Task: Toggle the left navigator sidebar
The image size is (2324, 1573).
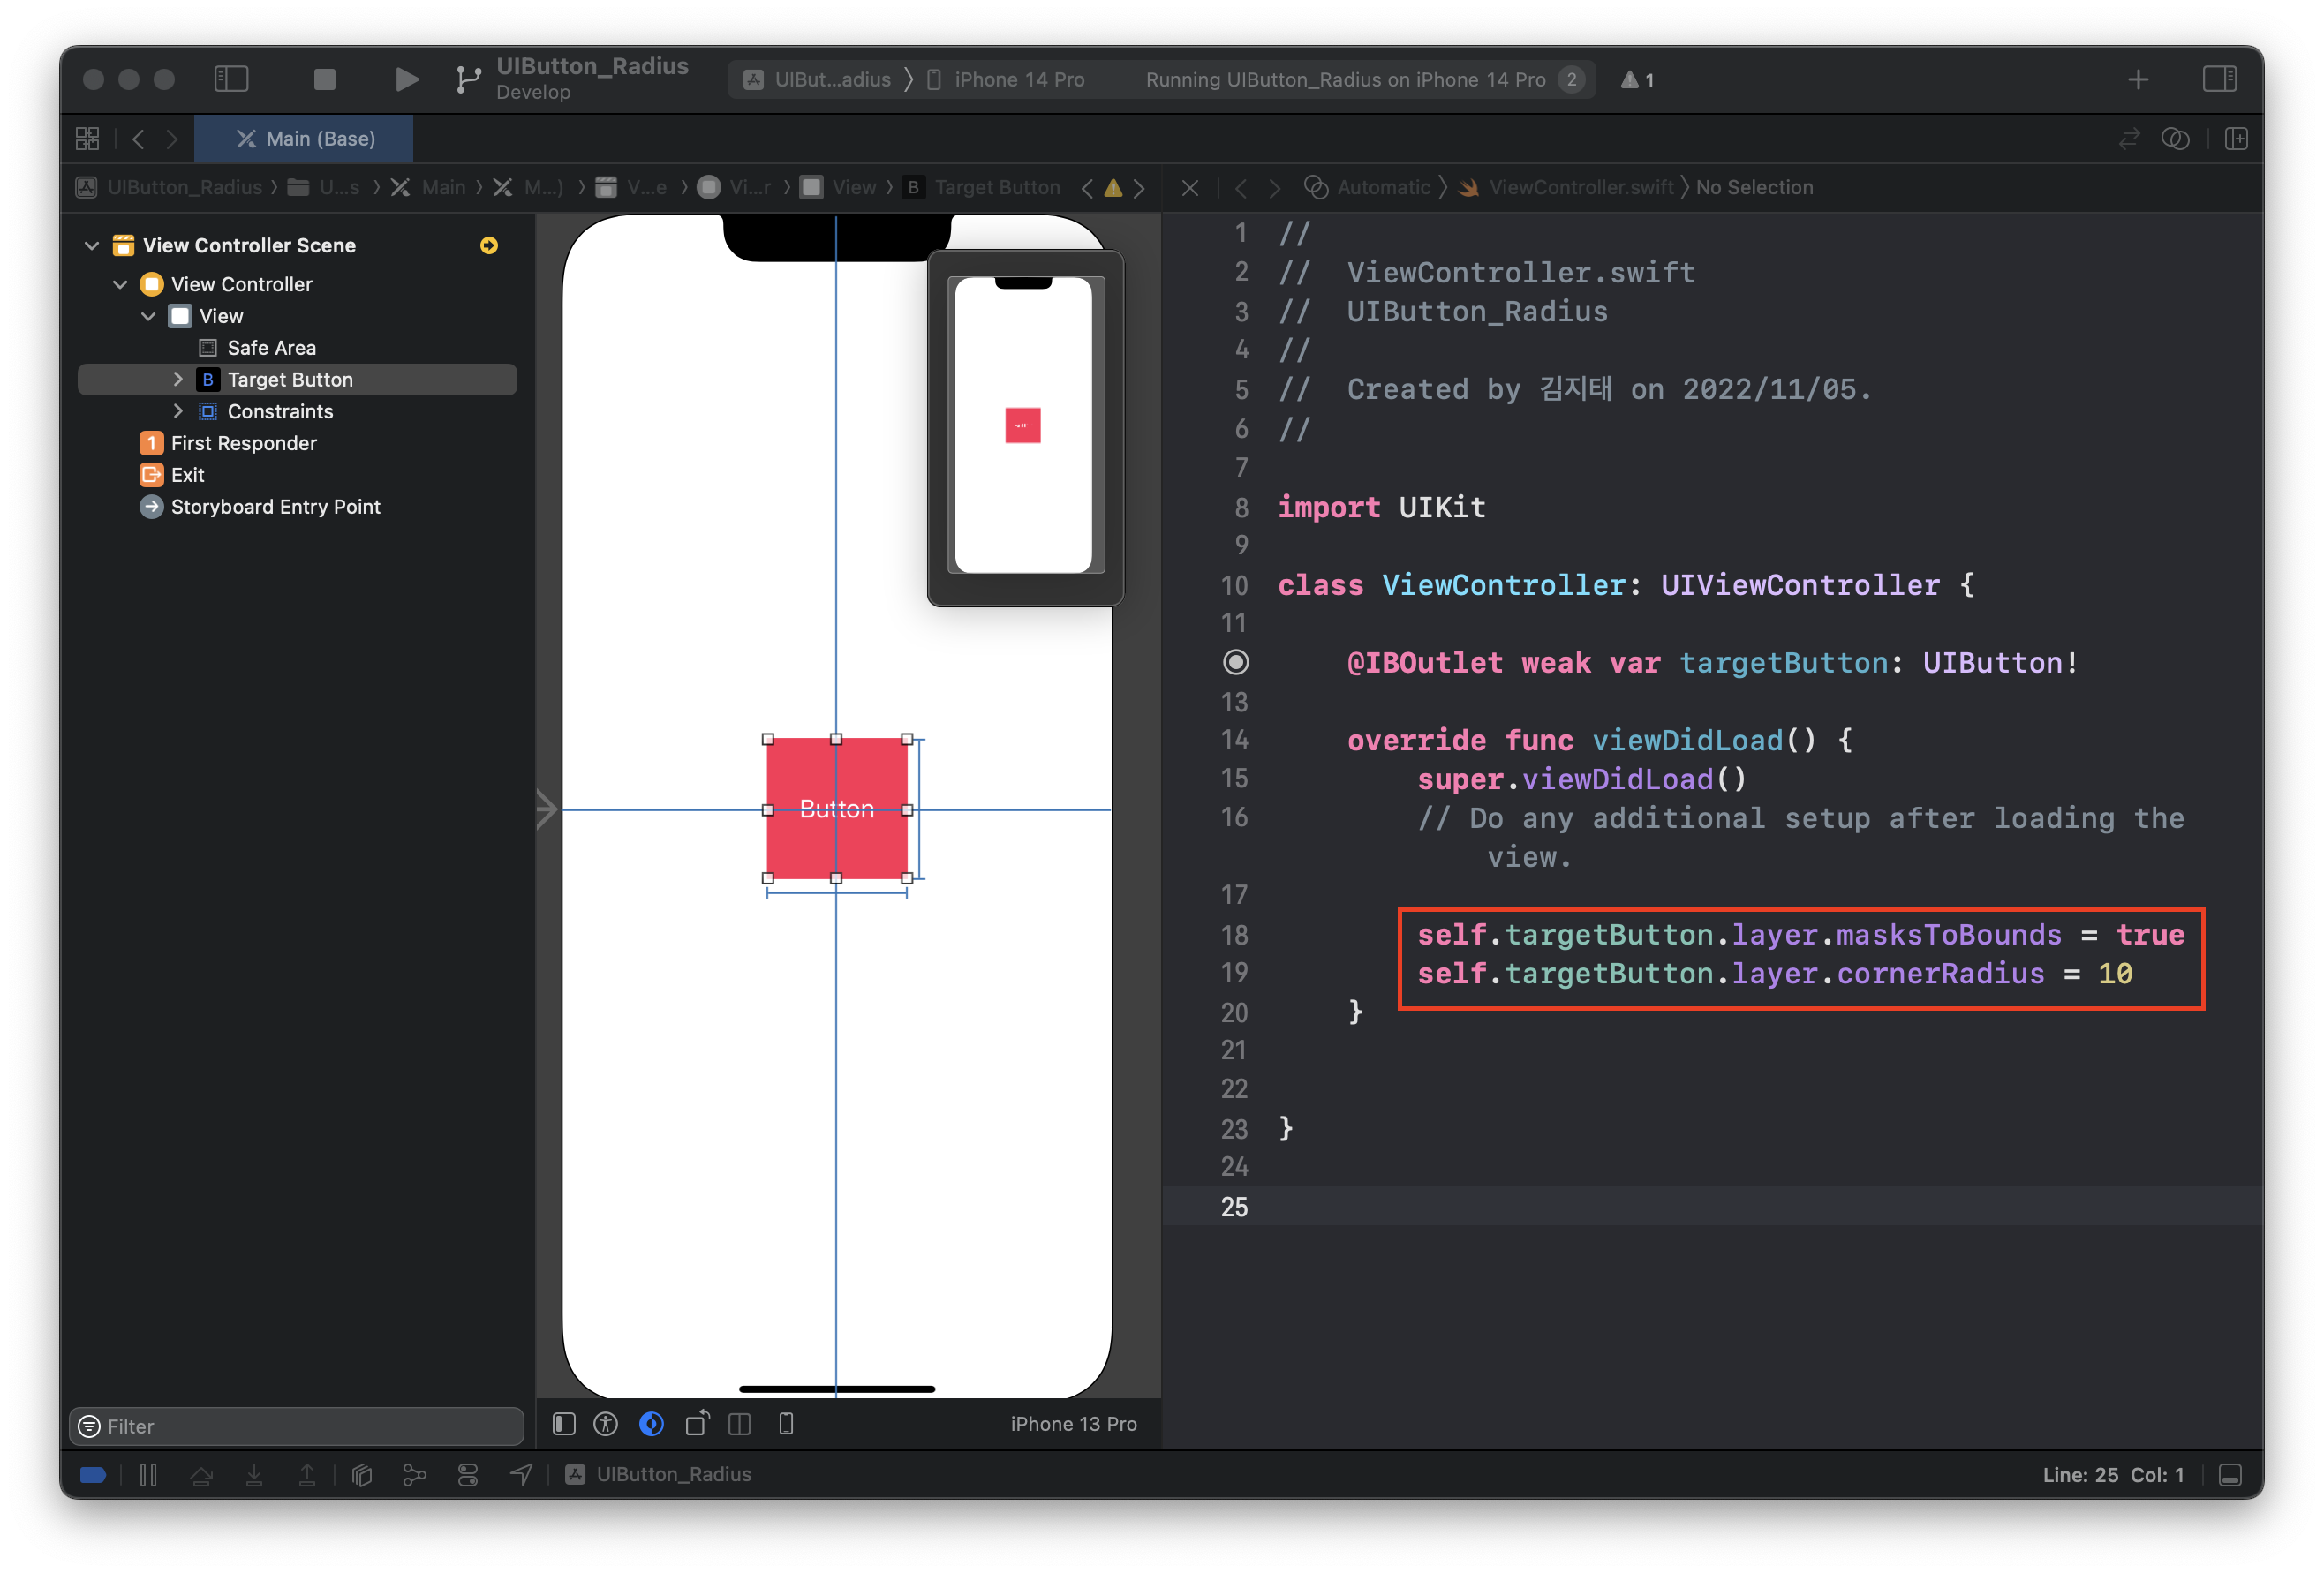Action: click(x=231, y=79)
